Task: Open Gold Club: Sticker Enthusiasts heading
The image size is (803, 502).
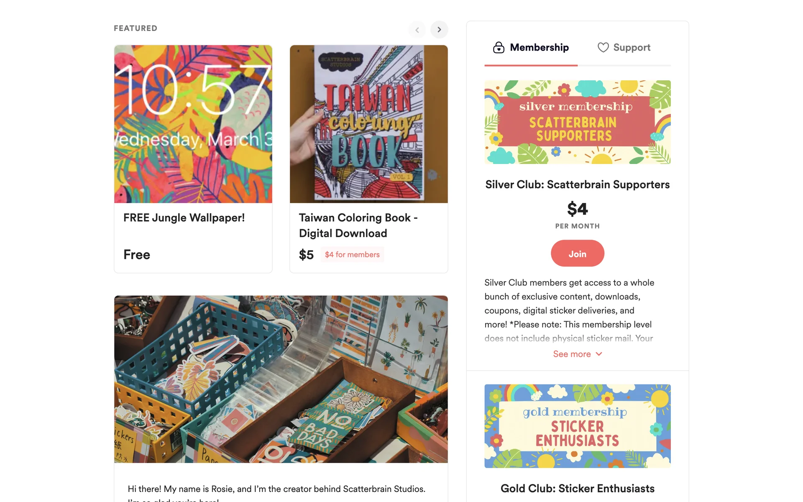Action: click(577, 489)
